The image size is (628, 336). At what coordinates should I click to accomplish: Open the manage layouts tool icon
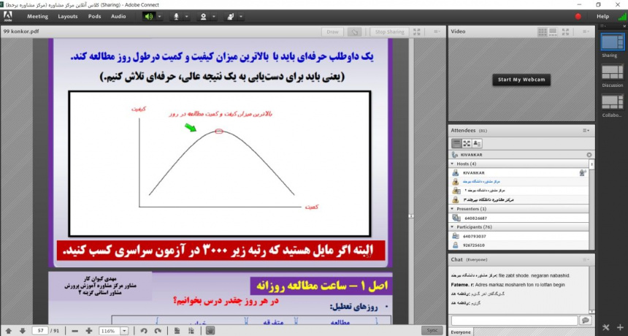[606, 327]
